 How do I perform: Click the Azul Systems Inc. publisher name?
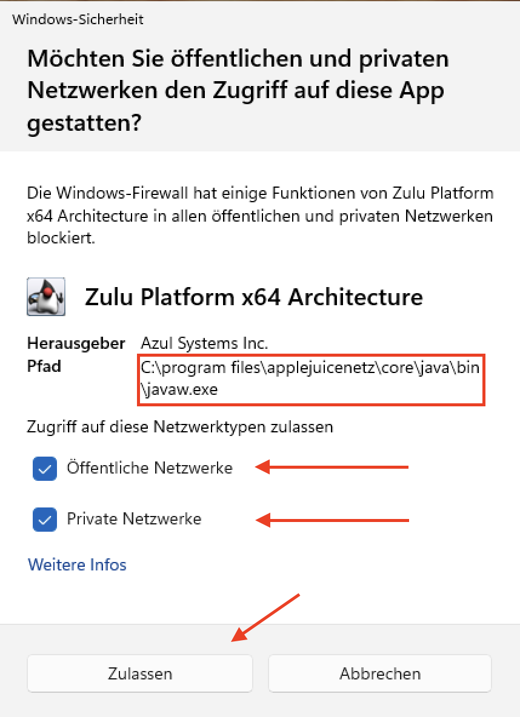coord(204,343)
